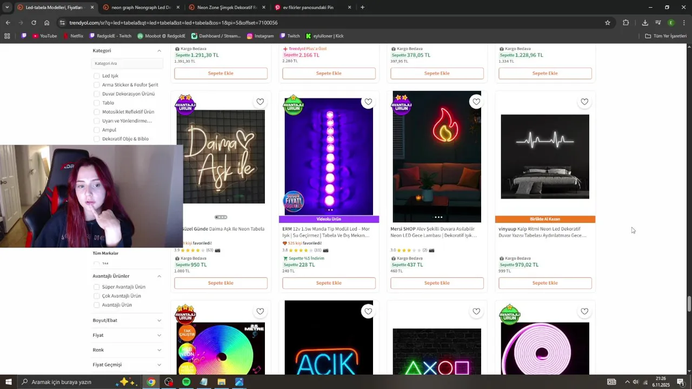Open the Netflix bookmark
The height and width of the screenshot is (389, 692).
coord(73,36)
